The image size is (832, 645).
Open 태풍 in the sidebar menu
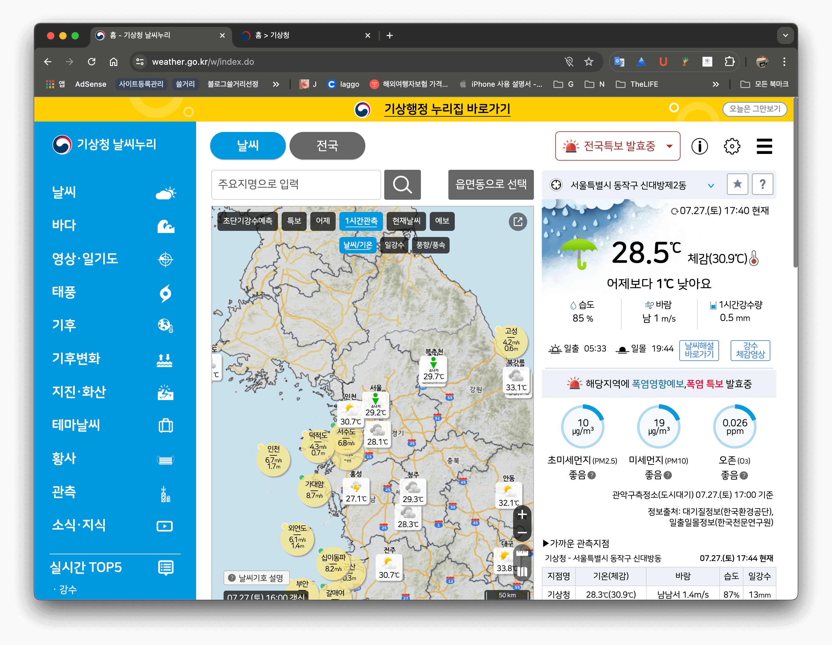click(64, 292)
